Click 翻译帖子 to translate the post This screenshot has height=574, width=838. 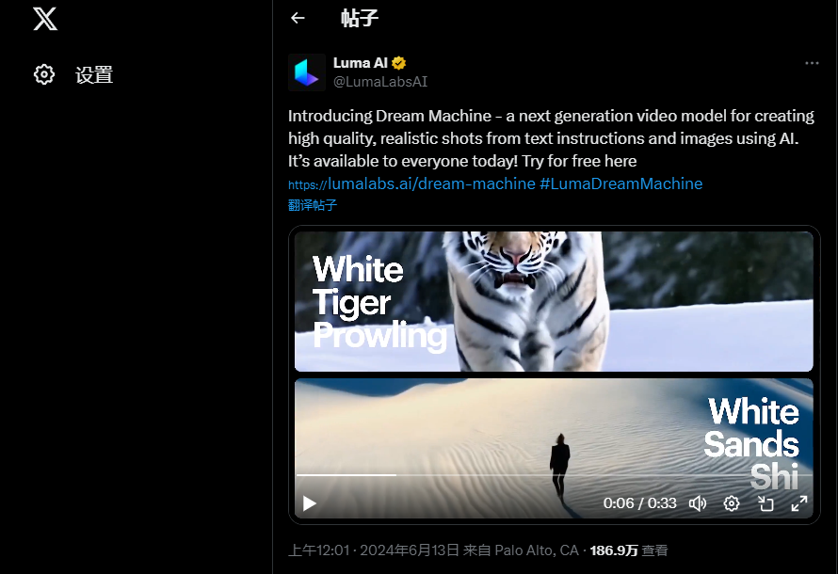tap(313, 205)
